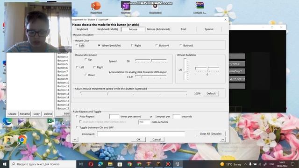Open Google Chrome from the taskbar
This screenshot has height=168, width=299.
[x=129, y=164]
